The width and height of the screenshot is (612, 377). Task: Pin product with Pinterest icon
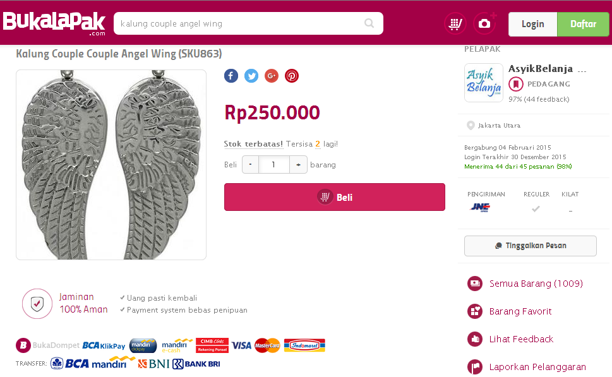click(x=292, y=76)
